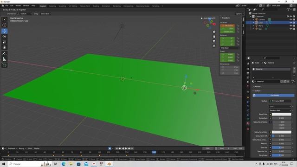This screenshot has width=297, height=167.
Task: Open the Material properties tab icon
Action: [248, 123]
